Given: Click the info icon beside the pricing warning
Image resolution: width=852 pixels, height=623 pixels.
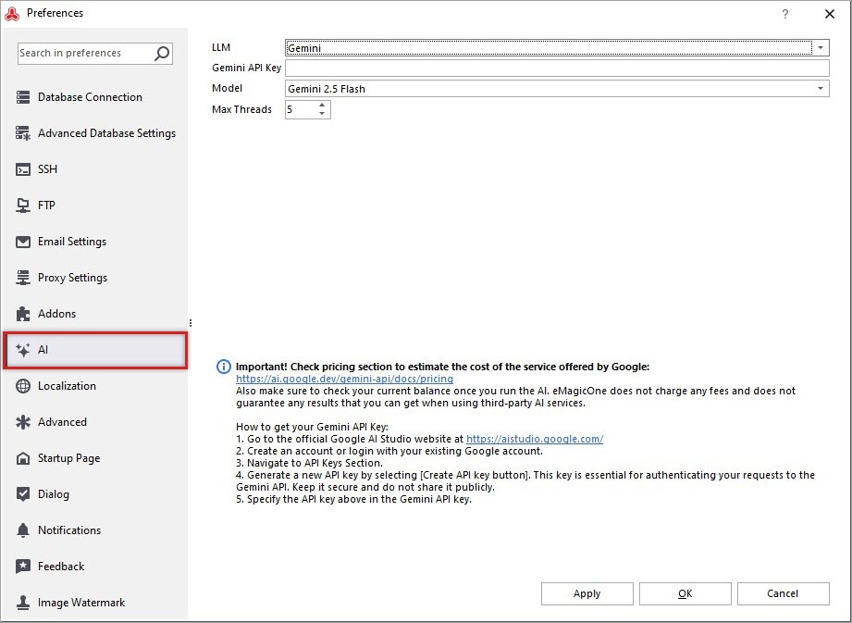Looking at the screenshot, I should tap(220, 366).
